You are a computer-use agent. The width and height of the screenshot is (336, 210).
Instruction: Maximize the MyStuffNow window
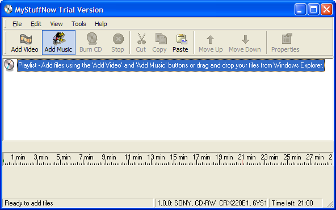tap(313, 10)
